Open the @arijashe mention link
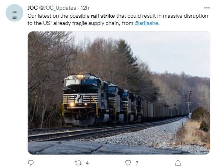The image size is (216, 167). [146, 23]
